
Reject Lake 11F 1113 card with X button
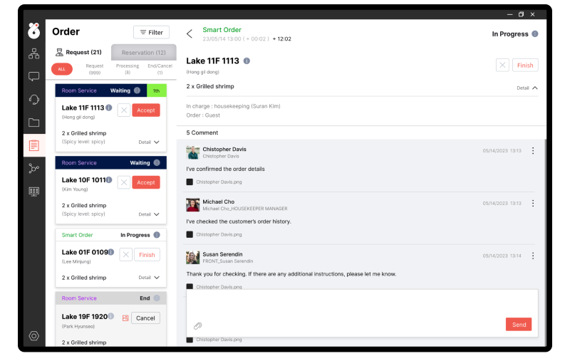coord(124,110)
